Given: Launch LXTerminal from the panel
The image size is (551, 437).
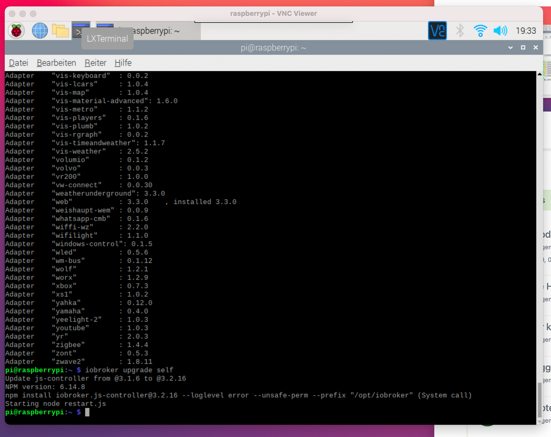Looking at the screenshot, I should 81,31.
